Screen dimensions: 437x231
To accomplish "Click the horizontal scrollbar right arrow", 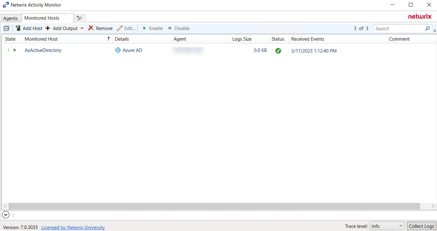I will point(433,206).
